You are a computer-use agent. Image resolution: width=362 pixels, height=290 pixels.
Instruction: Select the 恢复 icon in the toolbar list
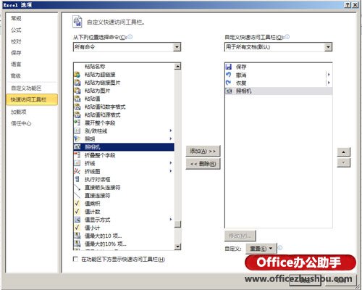click(228, 83)
